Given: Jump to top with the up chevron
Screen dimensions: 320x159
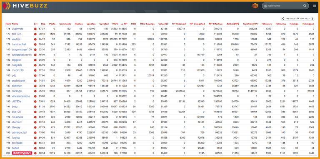Looking at the screenshot, I should click(298, 19).
